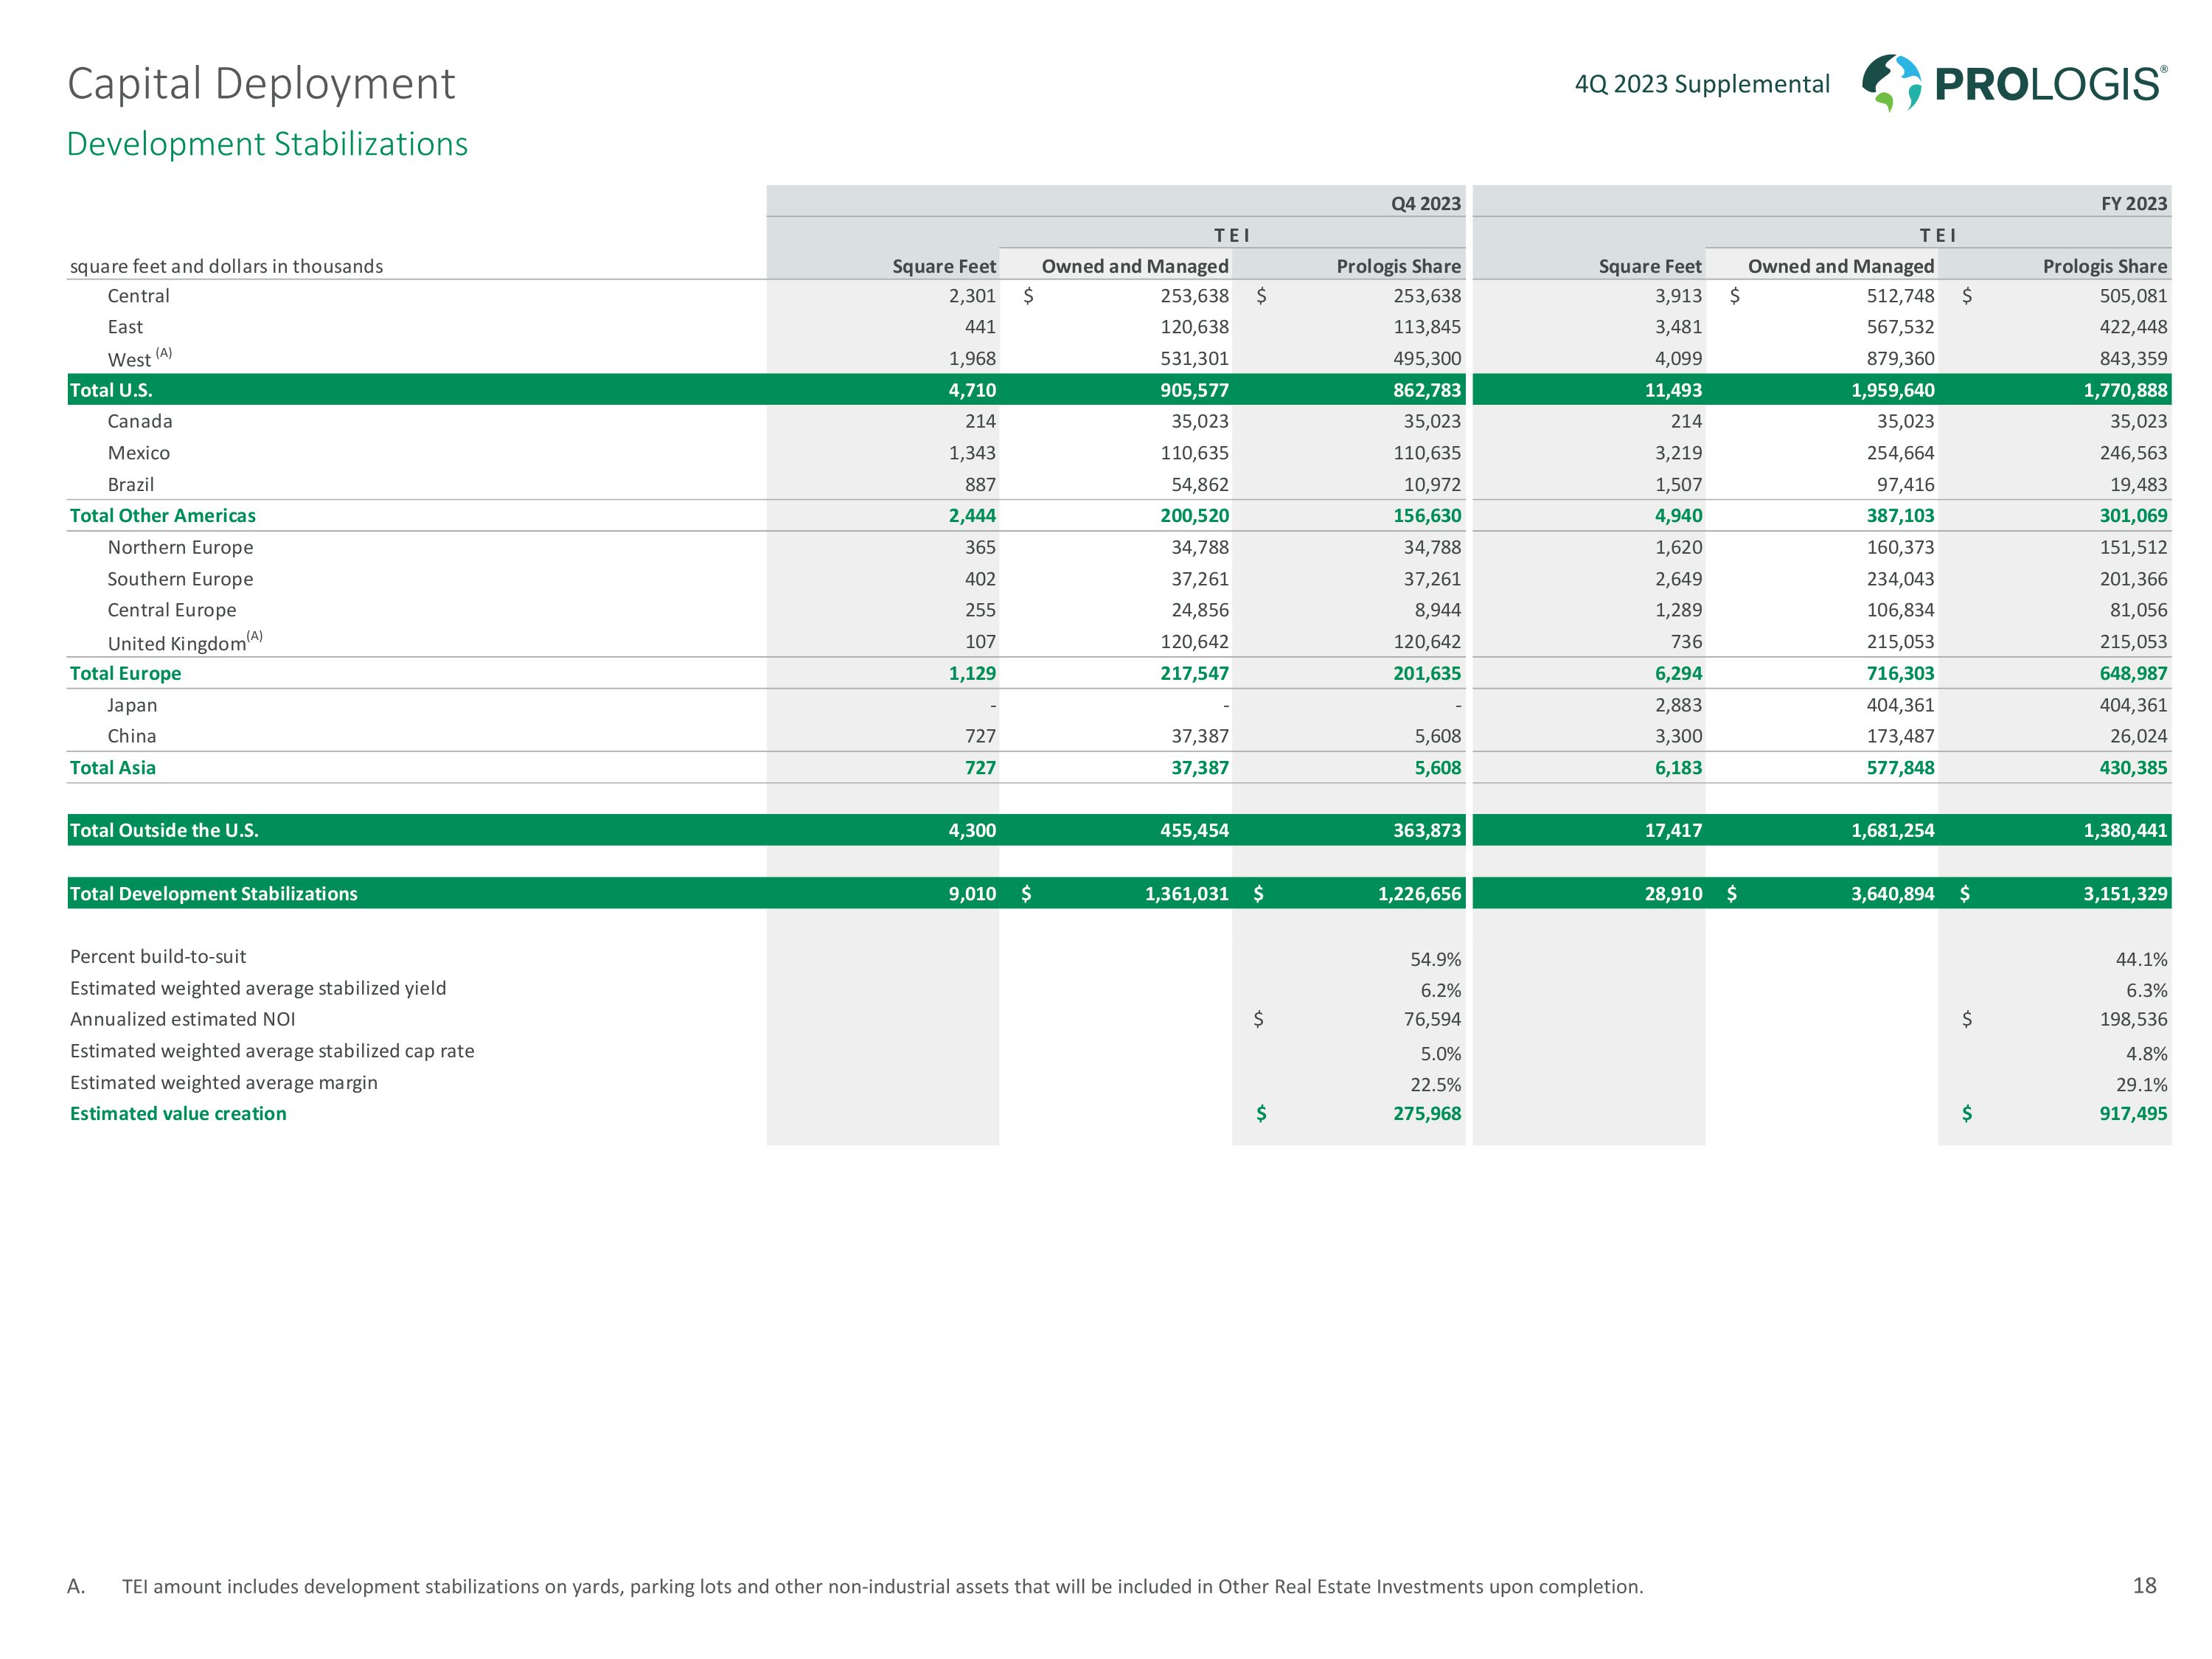The height and width of the screenshot is (1659, 2212).
Task: Click the Total Outside the U.S. row label
Action: click(164, 830)
